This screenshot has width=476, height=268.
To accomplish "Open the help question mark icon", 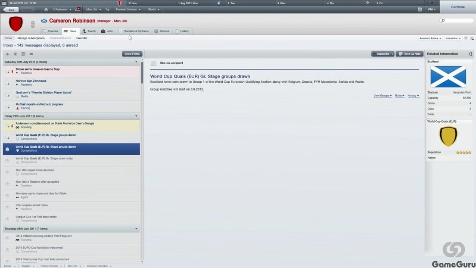I will [x=420, y=9].
